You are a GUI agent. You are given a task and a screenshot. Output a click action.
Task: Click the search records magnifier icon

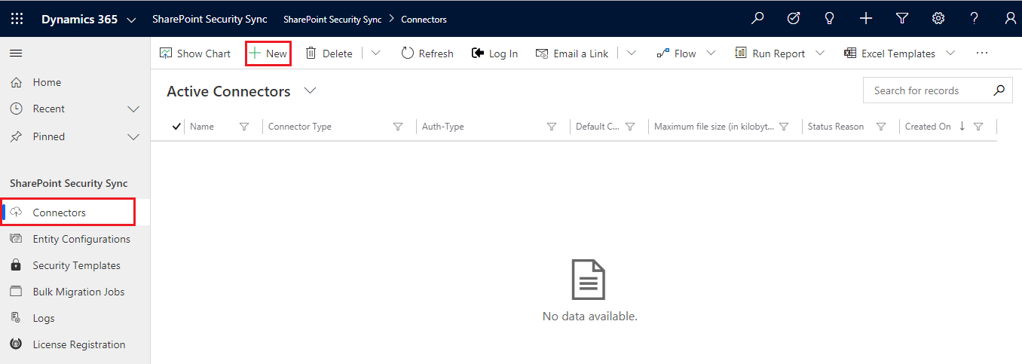point(999,90)
